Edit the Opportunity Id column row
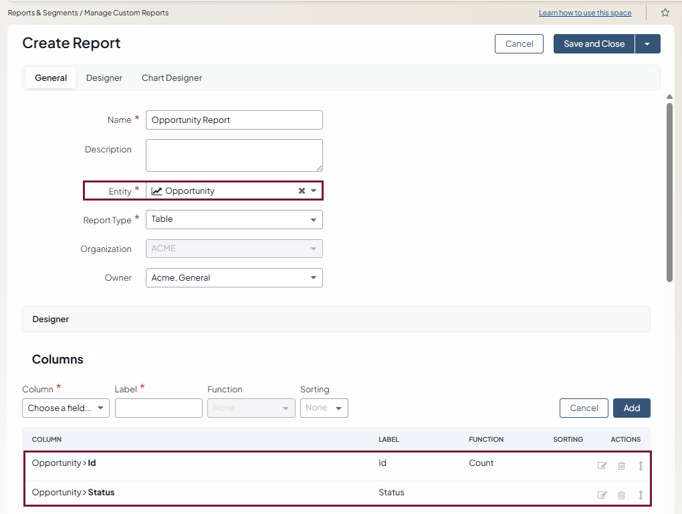 tap(602, 466)
